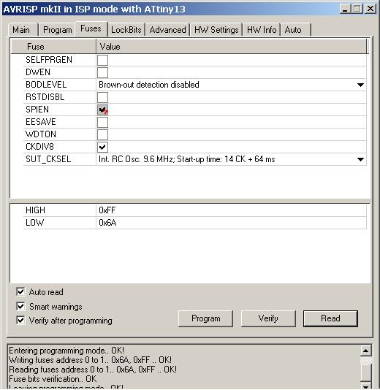Go to the Advanced tab

tap(168, 30)
